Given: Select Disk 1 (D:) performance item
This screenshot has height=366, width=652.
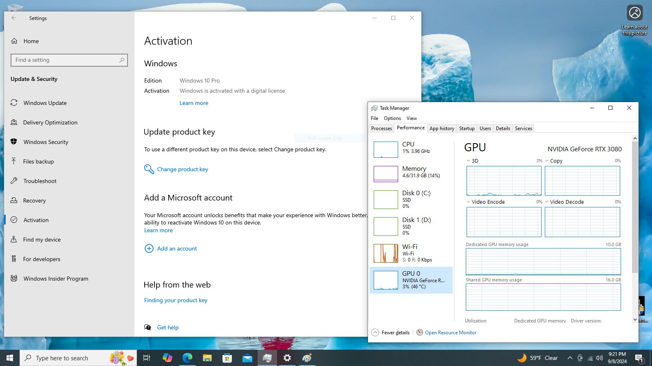Looking at the screenshot, I should pyautogui.click(x=411, y=227).
